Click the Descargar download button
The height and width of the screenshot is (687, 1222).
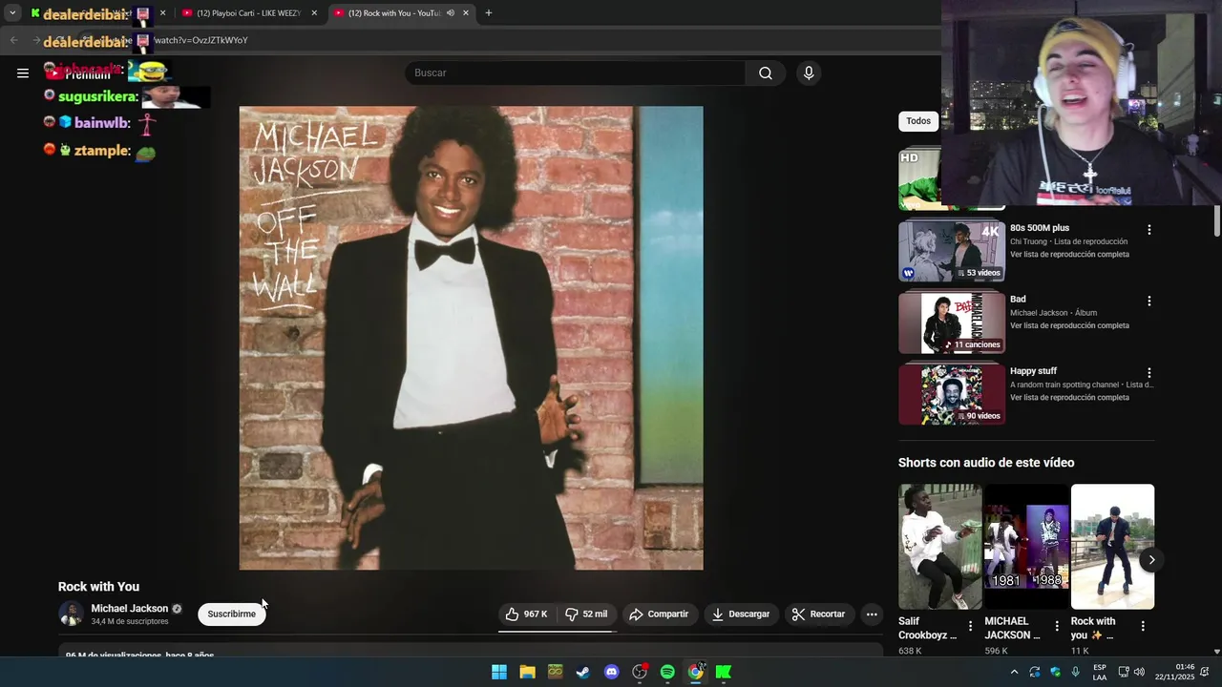coord(741,614)
